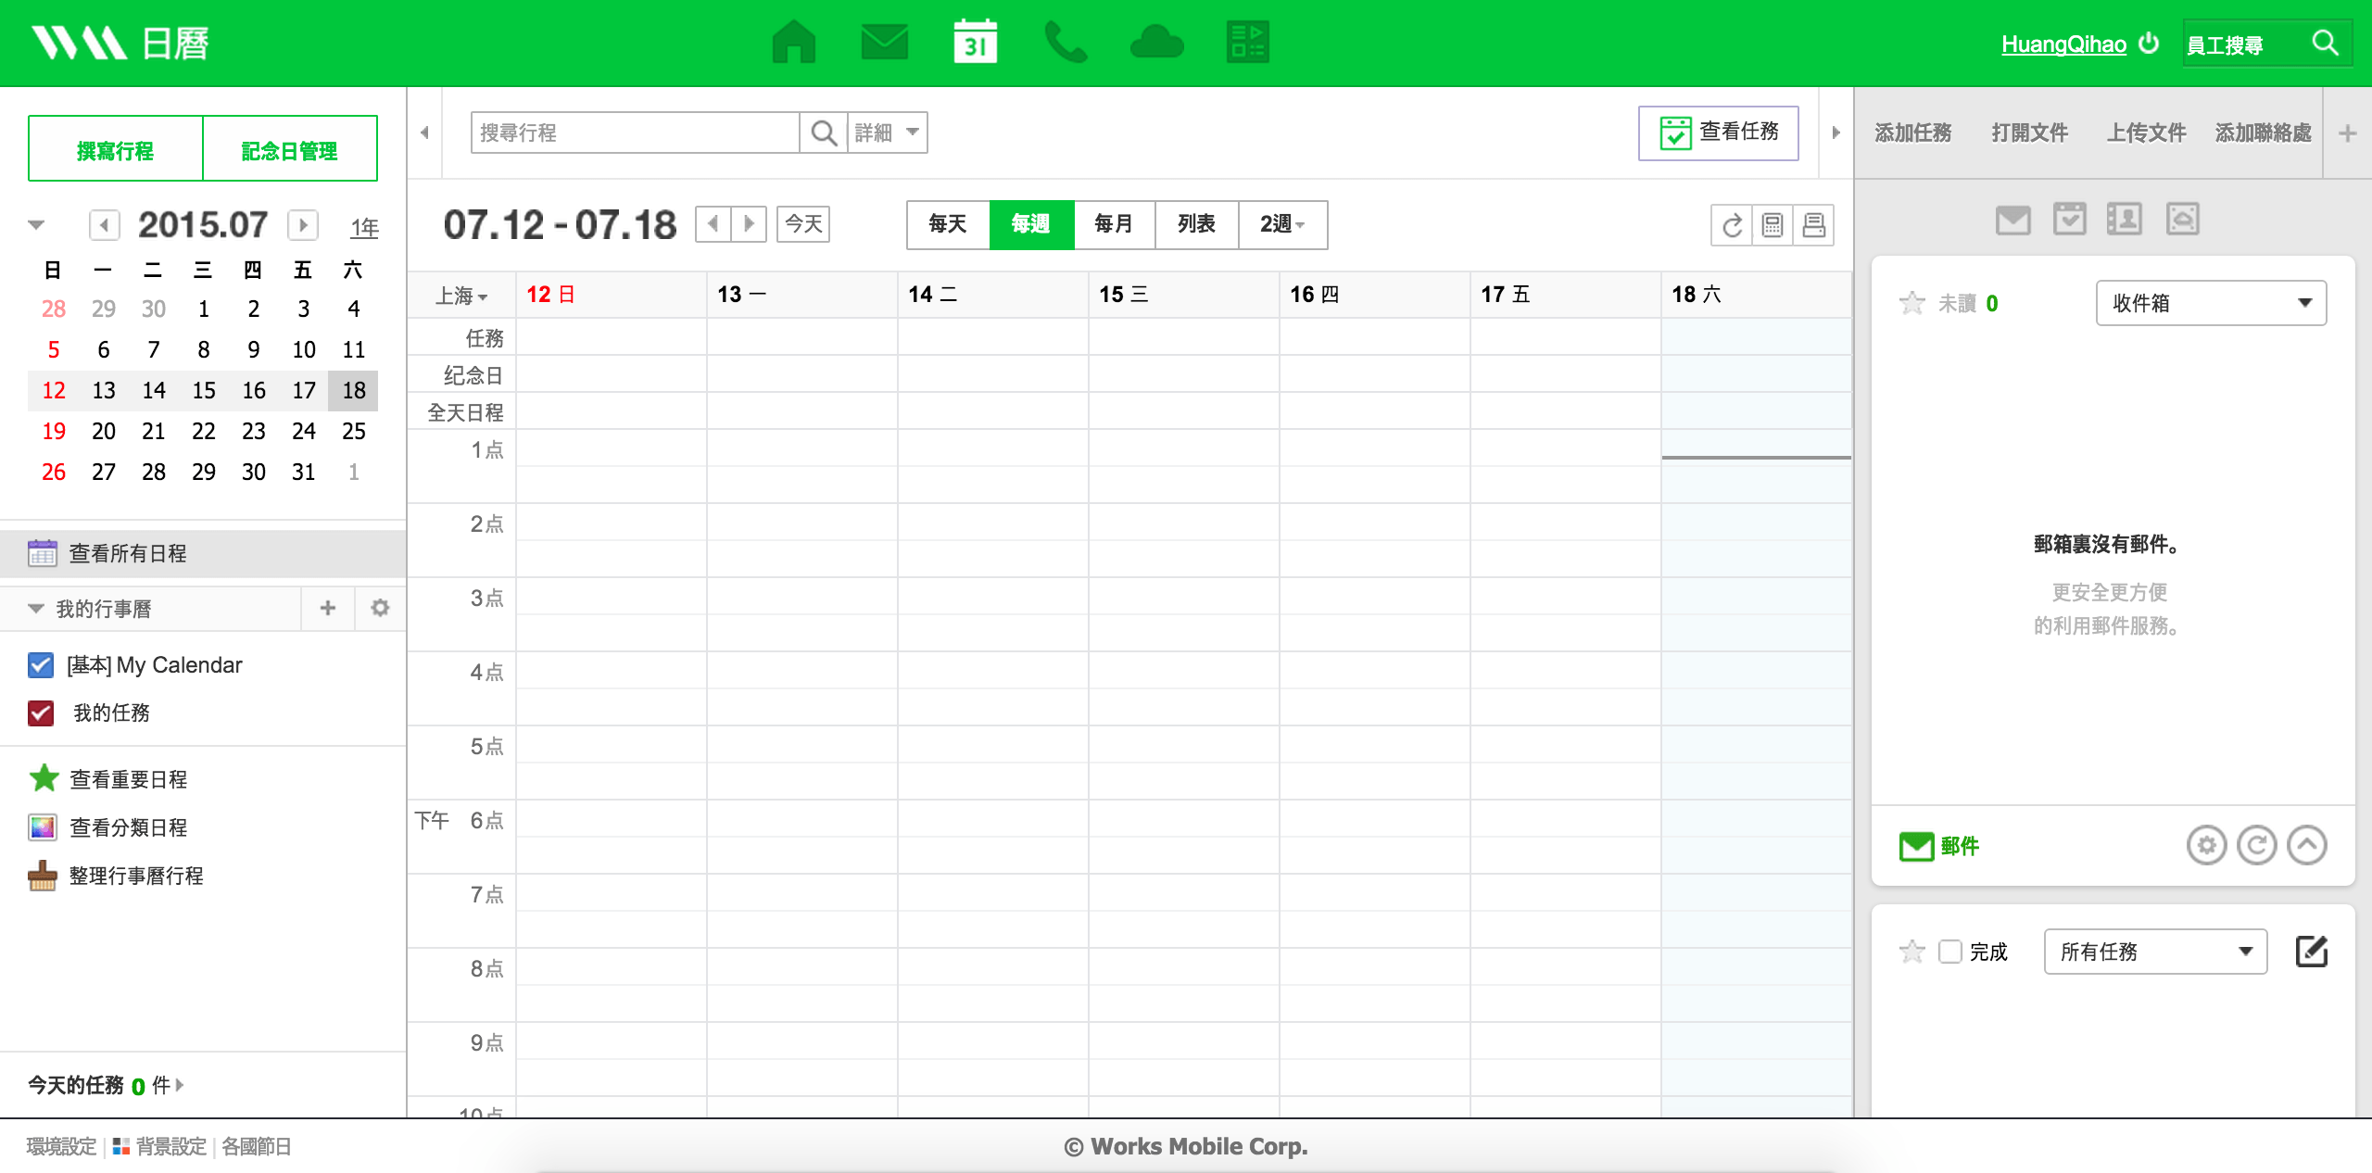The width and height of the screenshot is (2372, 1173).
Task: Go to next month in mini calendar
Action: 303,224
